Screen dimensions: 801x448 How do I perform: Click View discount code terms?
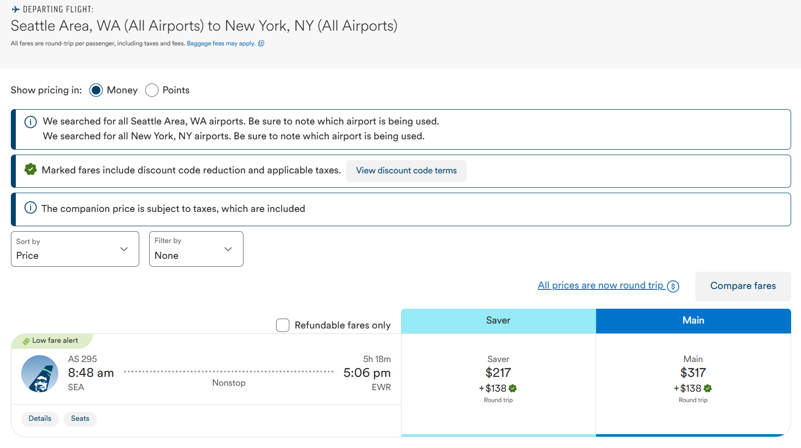406,170
